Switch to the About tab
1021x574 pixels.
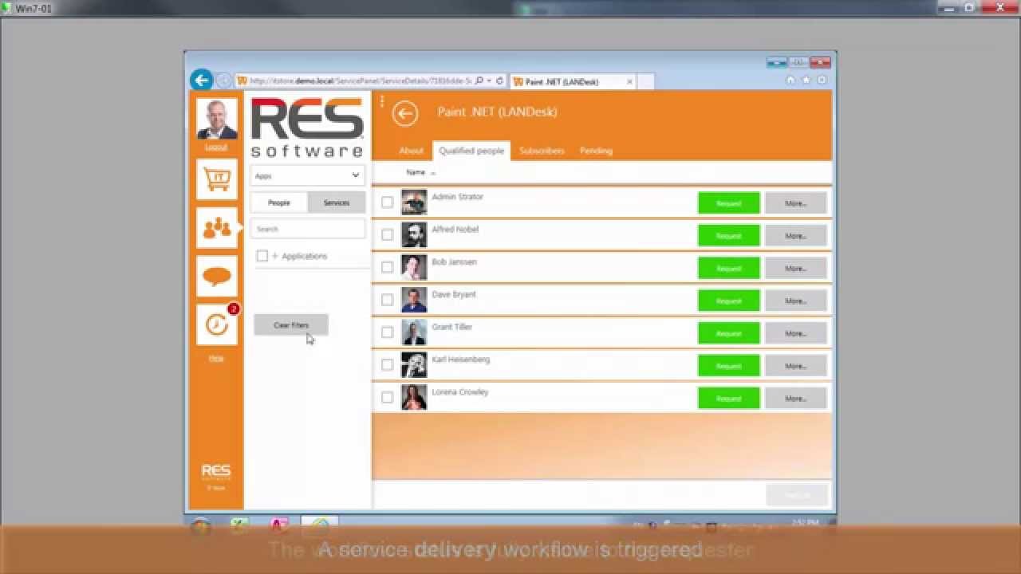(x=412, y=151)
